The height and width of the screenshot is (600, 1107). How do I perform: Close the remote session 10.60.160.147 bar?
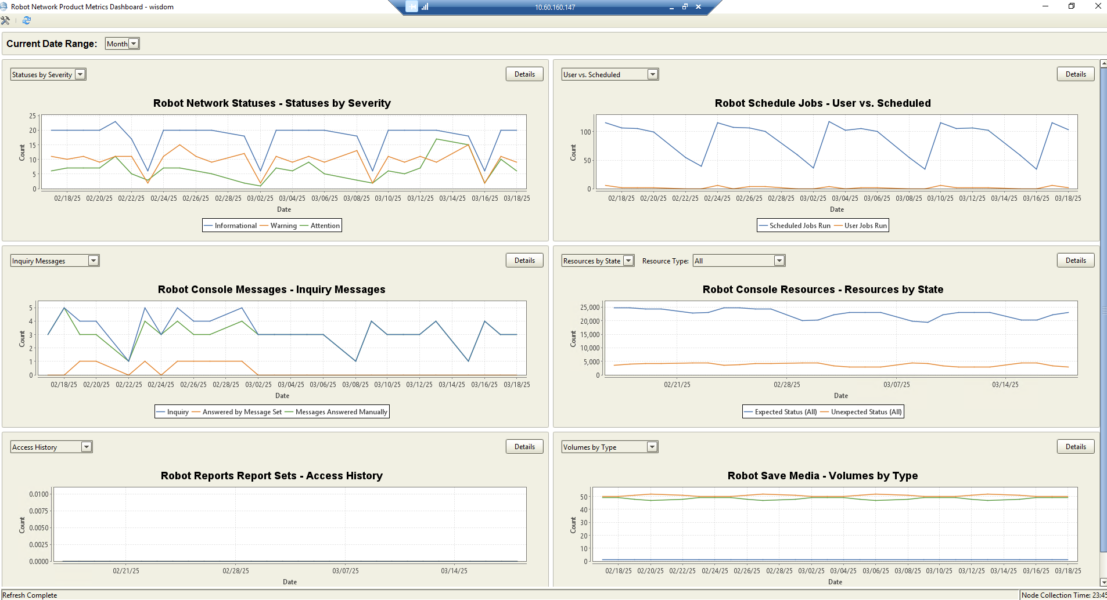pos(698,7)
